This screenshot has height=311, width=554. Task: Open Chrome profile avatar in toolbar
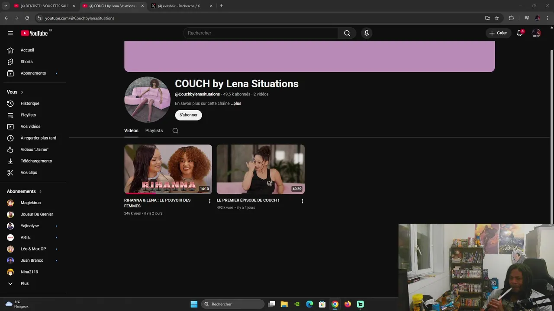pos(537,18)
